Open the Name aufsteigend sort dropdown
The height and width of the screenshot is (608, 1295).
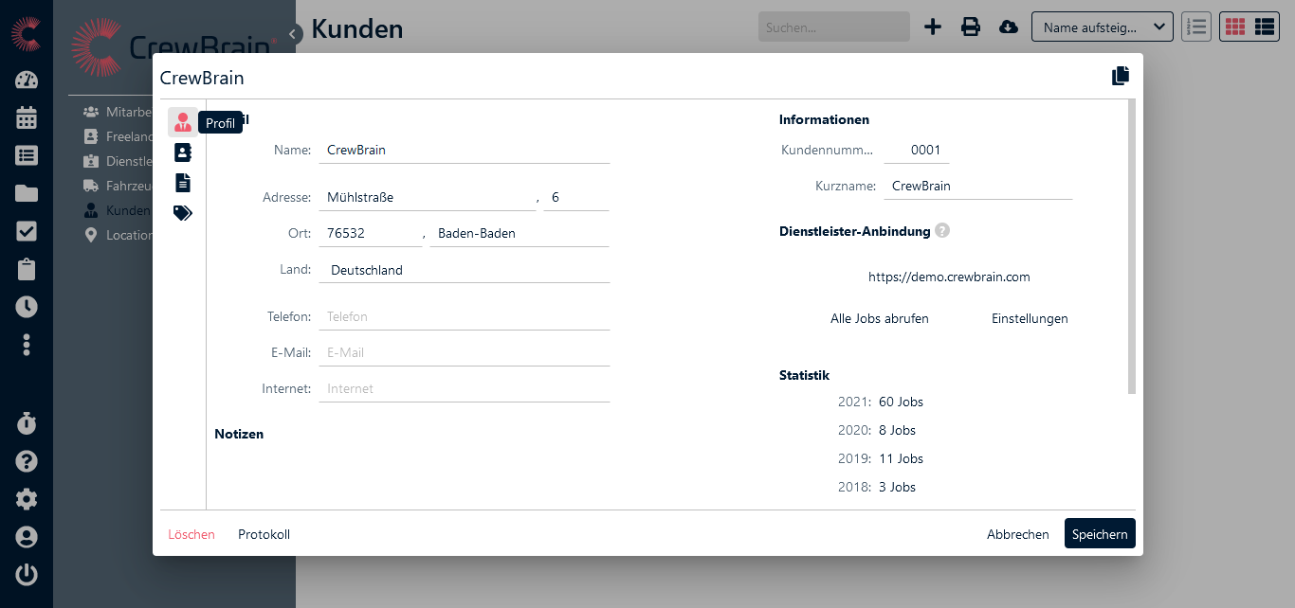[1102, 27]
